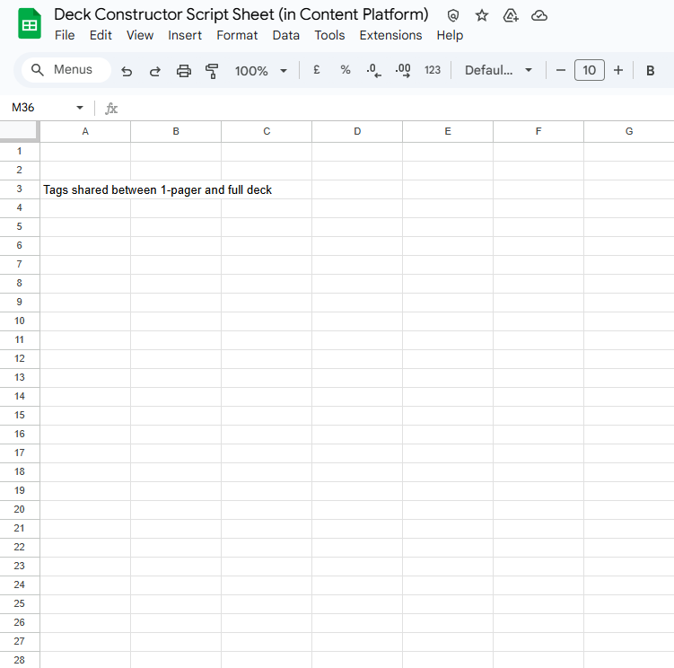Apply percent format

tap(346, 70)
